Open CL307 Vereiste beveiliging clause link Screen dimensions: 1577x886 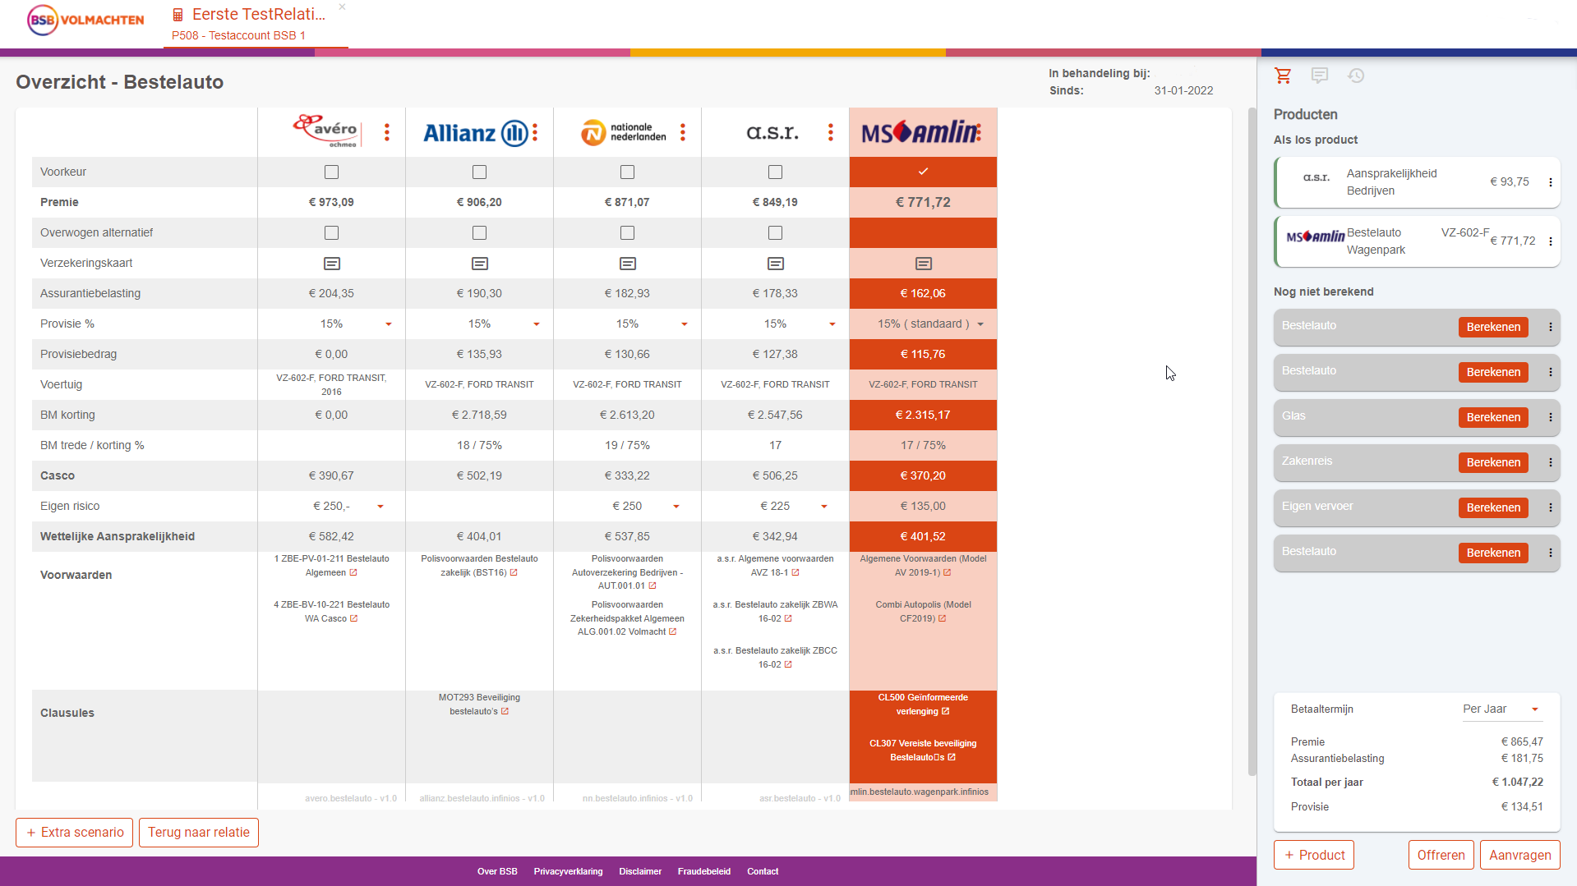(923, 751)
